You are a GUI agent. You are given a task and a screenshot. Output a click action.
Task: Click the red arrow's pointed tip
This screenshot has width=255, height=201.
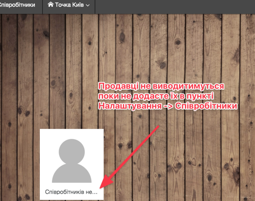102,188
